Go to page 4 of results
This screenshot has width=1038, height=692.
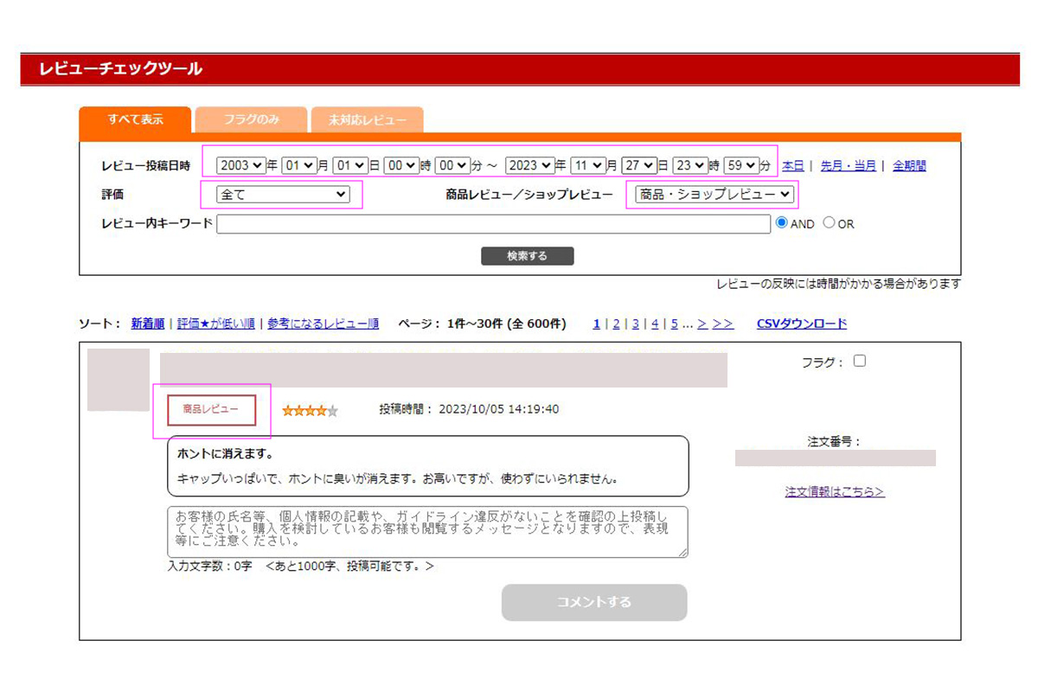click(656, 324)
